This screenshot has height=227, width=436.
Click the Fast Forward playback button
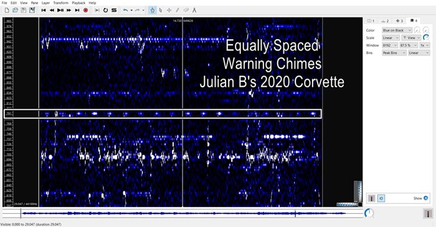click(x=69, y=11)
